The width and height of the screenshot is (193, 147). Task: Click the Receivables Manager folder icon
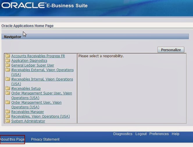click(x=8, y=112)
